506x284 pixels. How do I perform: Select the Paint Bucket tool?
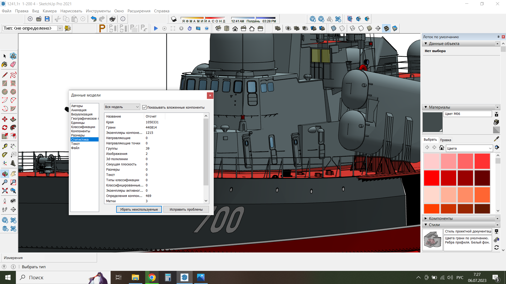pos(5,64)
